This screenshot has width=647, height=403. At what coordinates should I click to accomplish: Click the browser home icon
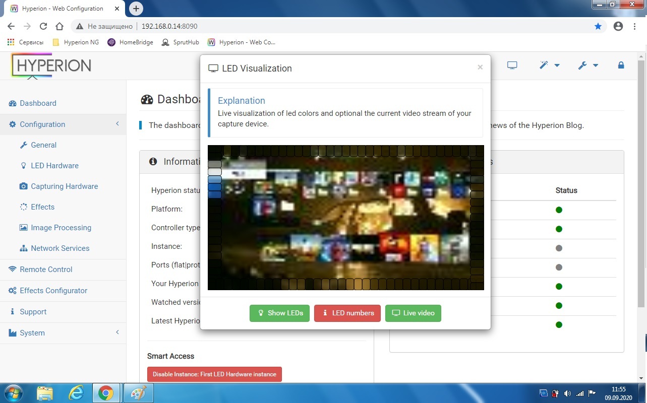click(60, 26)
